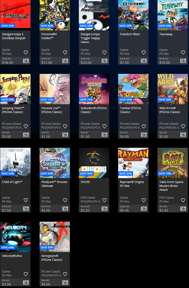Image resolution: width=189 pixels, height=288 pixels.
Task: Open Tomba! cover thumbnail
Action: (x=133, y=89)
